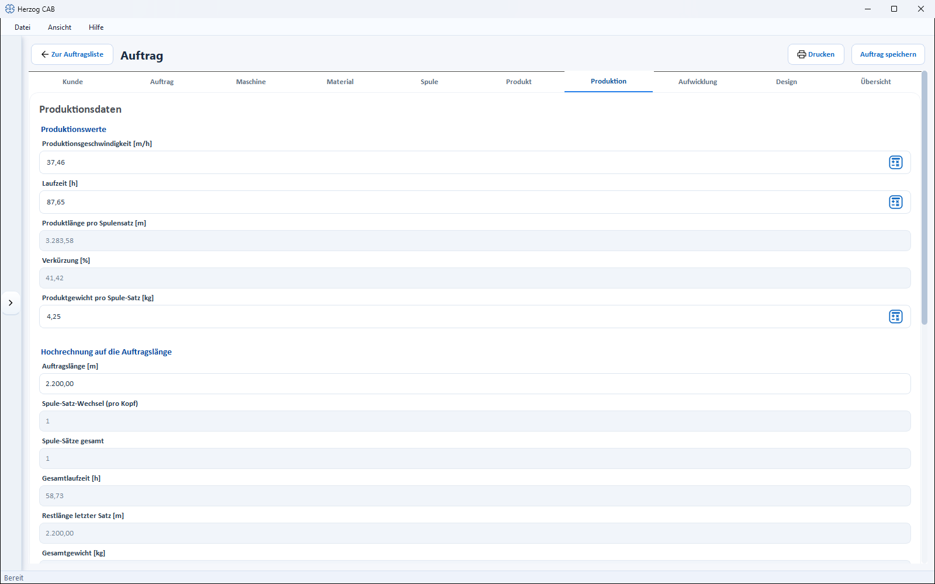Click the Gesamtlaufzeit [h] label
The image size is (935, 584).
coord(71,478)
